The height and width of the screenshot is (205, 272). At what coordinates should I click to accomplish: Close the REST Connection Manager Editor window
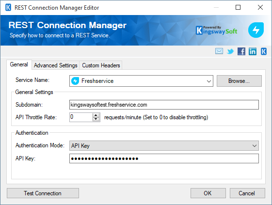point(260,7)
